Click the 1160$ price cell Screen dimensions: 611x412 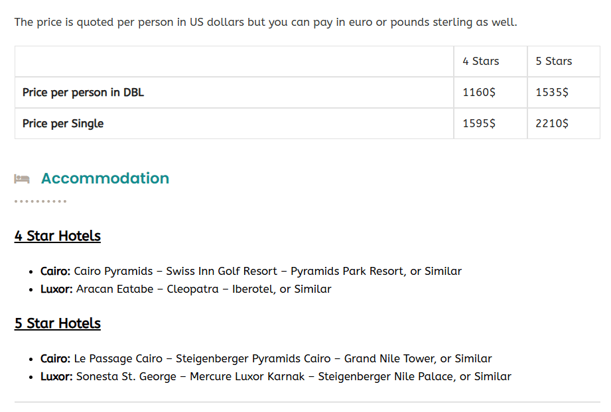click(478, 92)
